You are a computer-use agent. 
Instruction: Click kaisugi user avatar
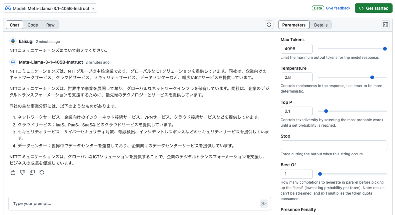click(13, 41)
